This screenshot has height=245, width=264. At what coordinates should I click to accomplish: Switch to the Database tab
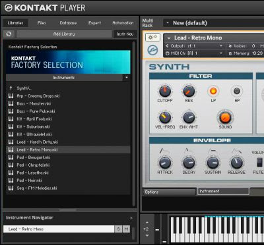coord(68,23)
